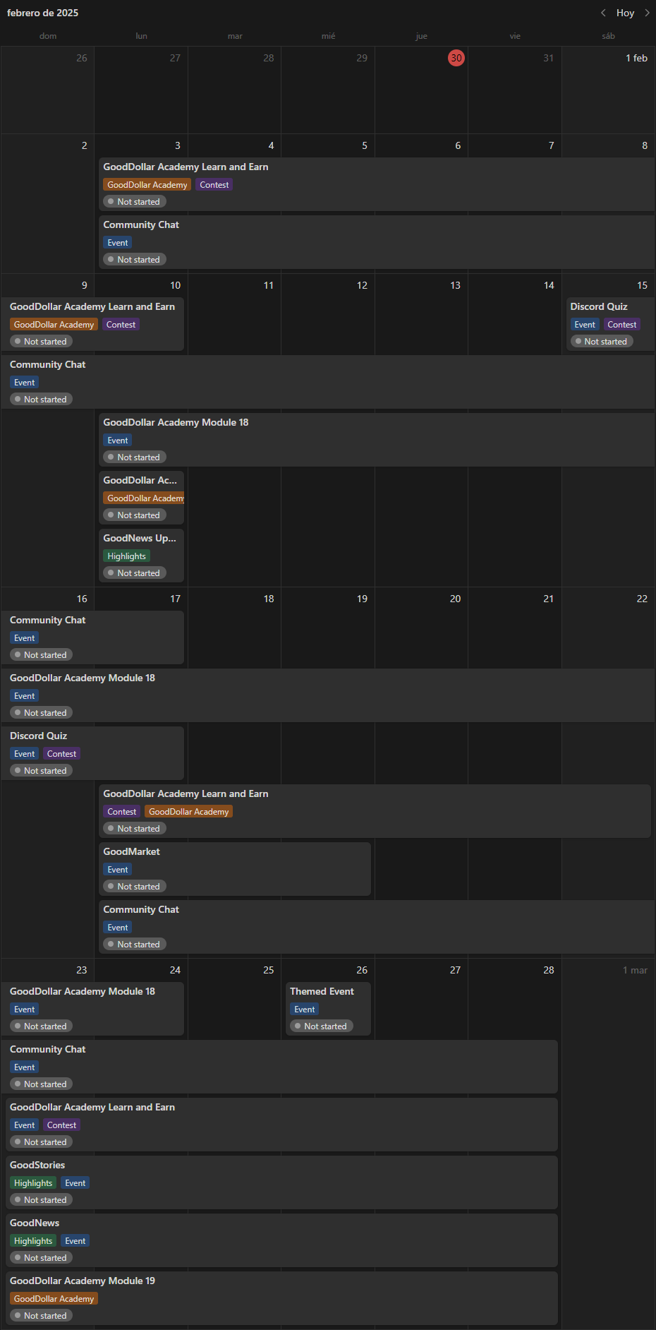Click the Event tag on GoodMarket card
The image size is (656, 1330).
pyautogui.click(x=118, y=870)
